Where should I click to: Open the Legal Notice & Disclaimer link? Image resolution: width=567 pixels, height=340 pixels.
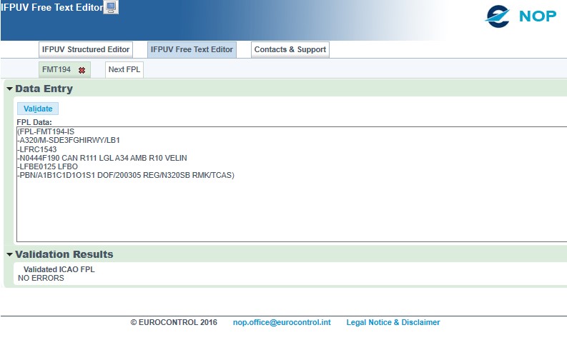[x=393, y=322]
